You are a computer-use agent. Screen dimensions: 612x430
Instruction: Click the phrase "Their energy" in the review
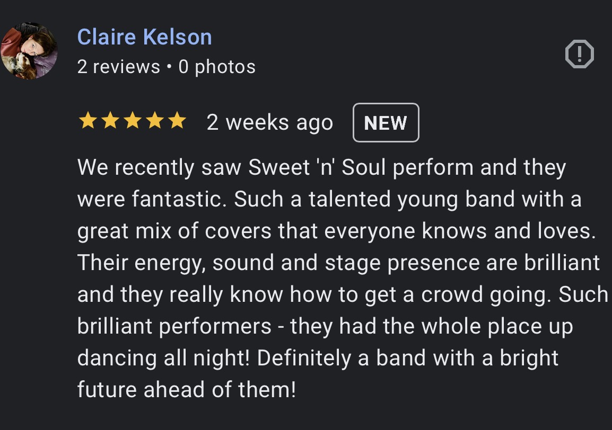[141, 263]
